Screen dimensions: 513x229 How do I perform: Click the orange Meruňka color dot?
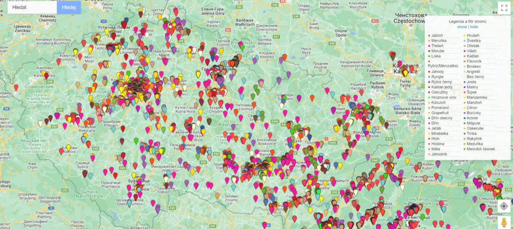[429, 41]
